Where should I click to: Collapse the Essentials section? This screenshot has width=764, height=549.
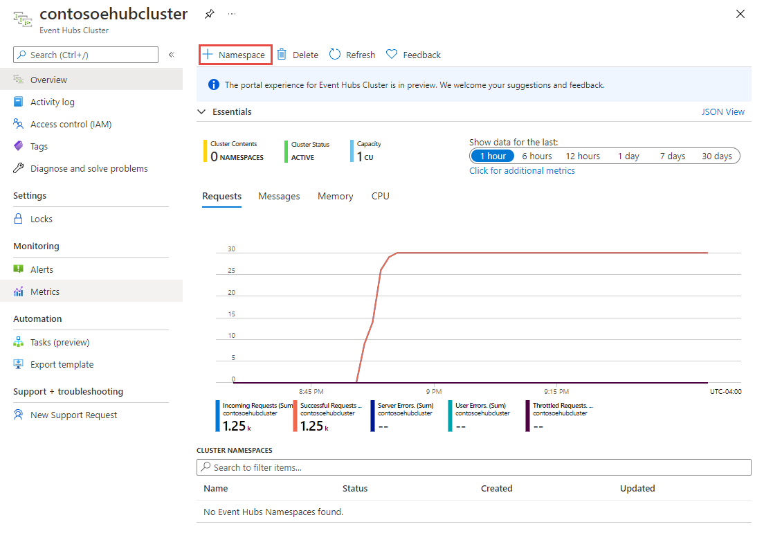coord(202,111)
